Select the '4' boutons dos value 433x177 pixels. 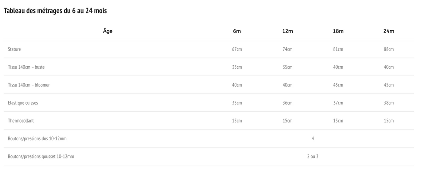(313, 138)
